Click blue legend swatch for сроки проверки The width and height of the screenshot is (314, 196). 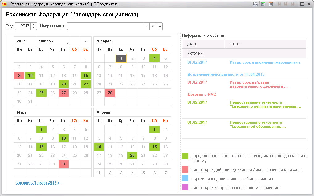[x=185, y=178]
